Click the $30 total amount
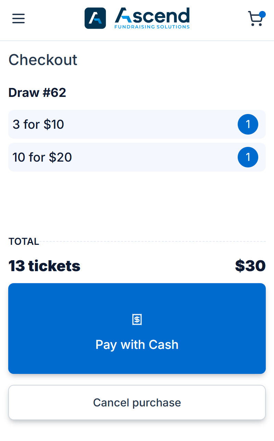This screenshot has width=274, height=441. (x=250, y=266)
